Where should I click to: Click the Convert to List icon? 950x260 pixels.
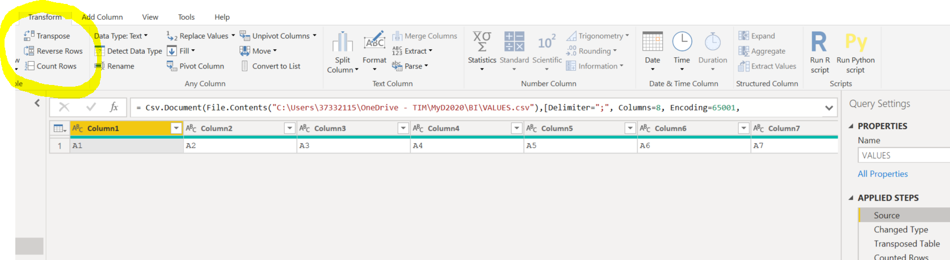[x=245, y=66]
